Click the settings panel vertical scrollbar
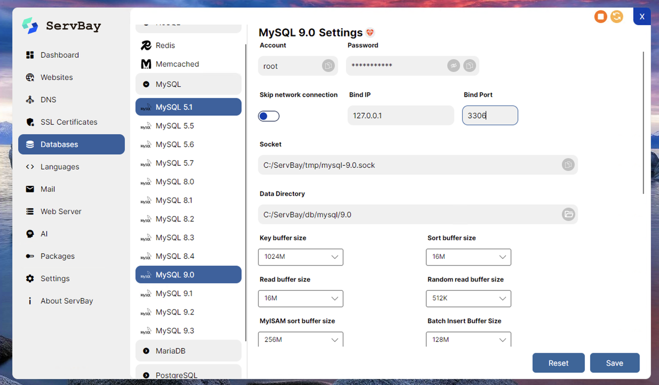The image size is (659, 385). pyautogui.click(x=644, y=122)
